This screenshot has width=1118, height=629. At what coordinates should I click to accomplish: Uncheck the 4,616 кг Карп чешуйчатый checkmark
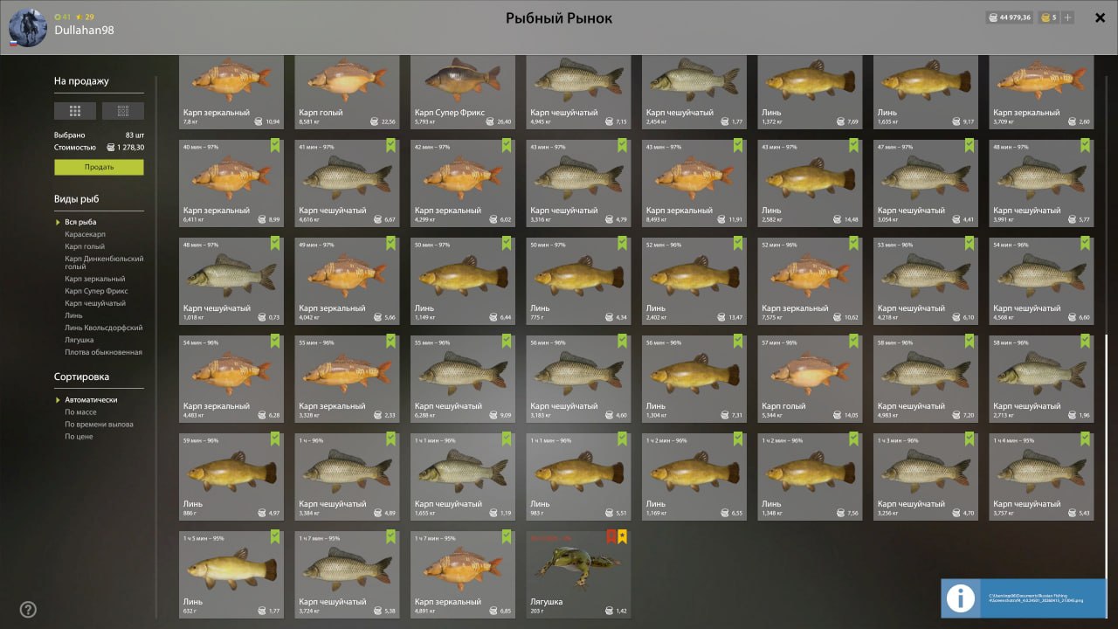click(x=391, y=146)
